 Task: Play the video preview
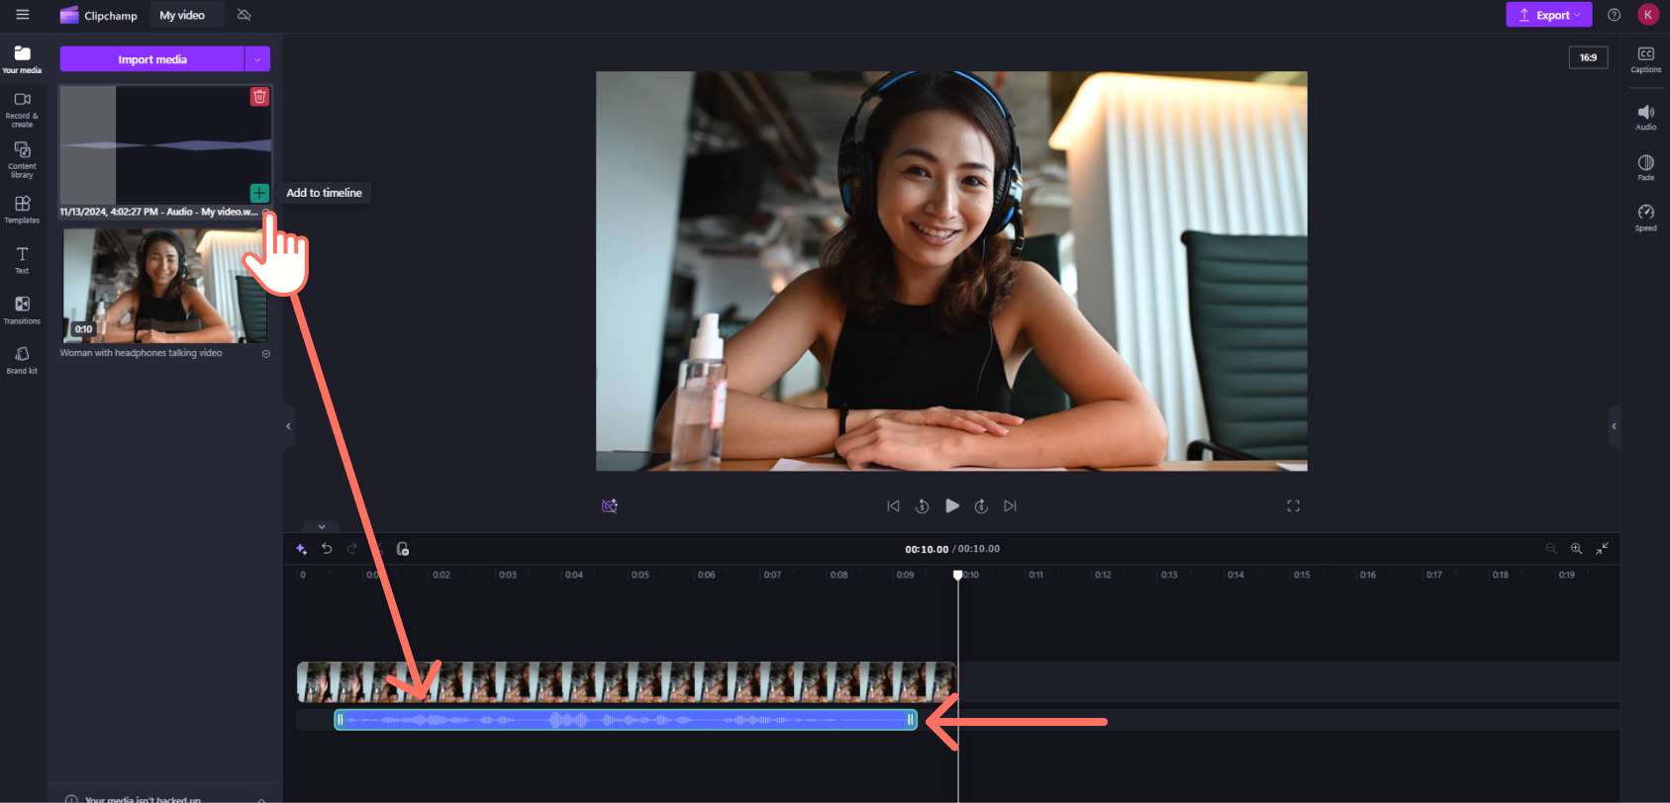click(952, 506)
